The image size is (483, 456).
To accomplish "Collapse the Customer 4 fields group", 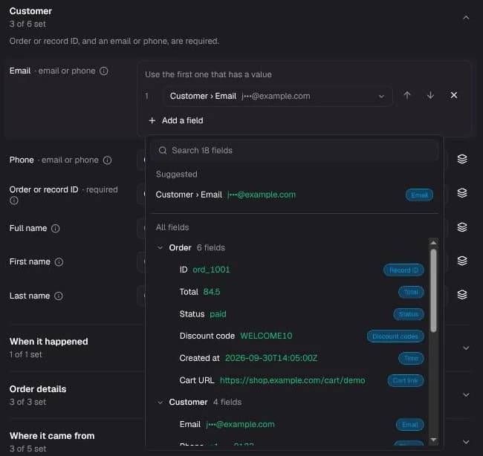I will coord(160,402).
